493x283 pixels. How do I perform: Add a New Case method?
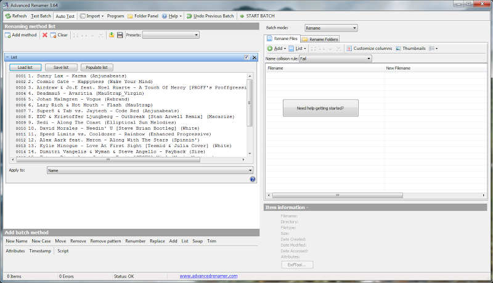point(41,241)
